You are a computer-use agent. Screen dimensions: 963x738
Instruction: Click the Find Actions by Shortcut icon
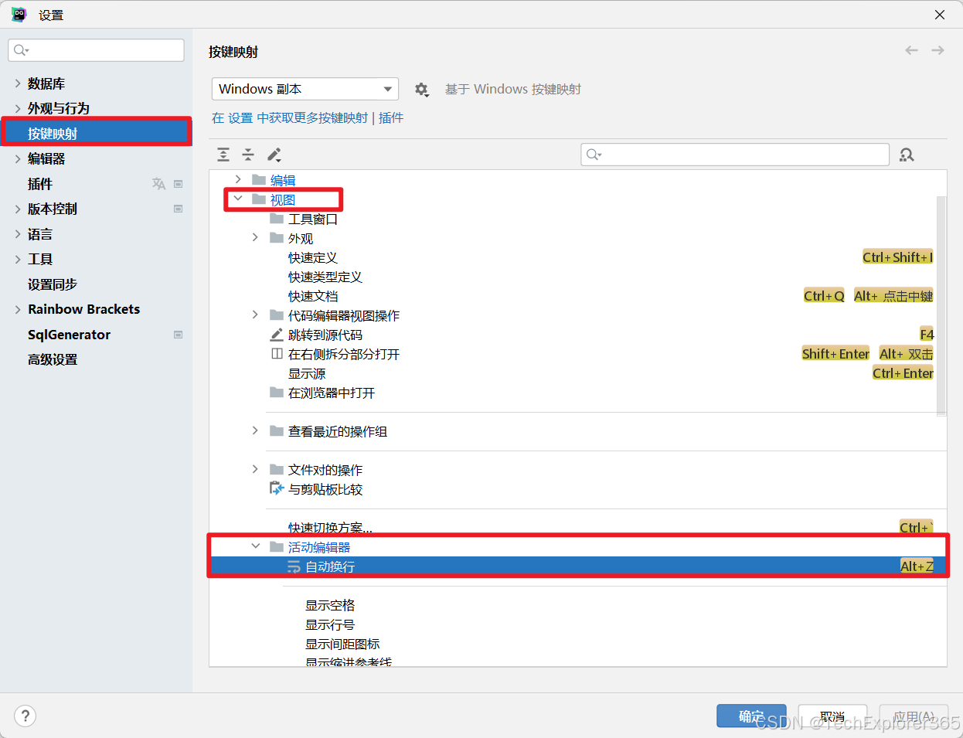[x=907, y=155]
